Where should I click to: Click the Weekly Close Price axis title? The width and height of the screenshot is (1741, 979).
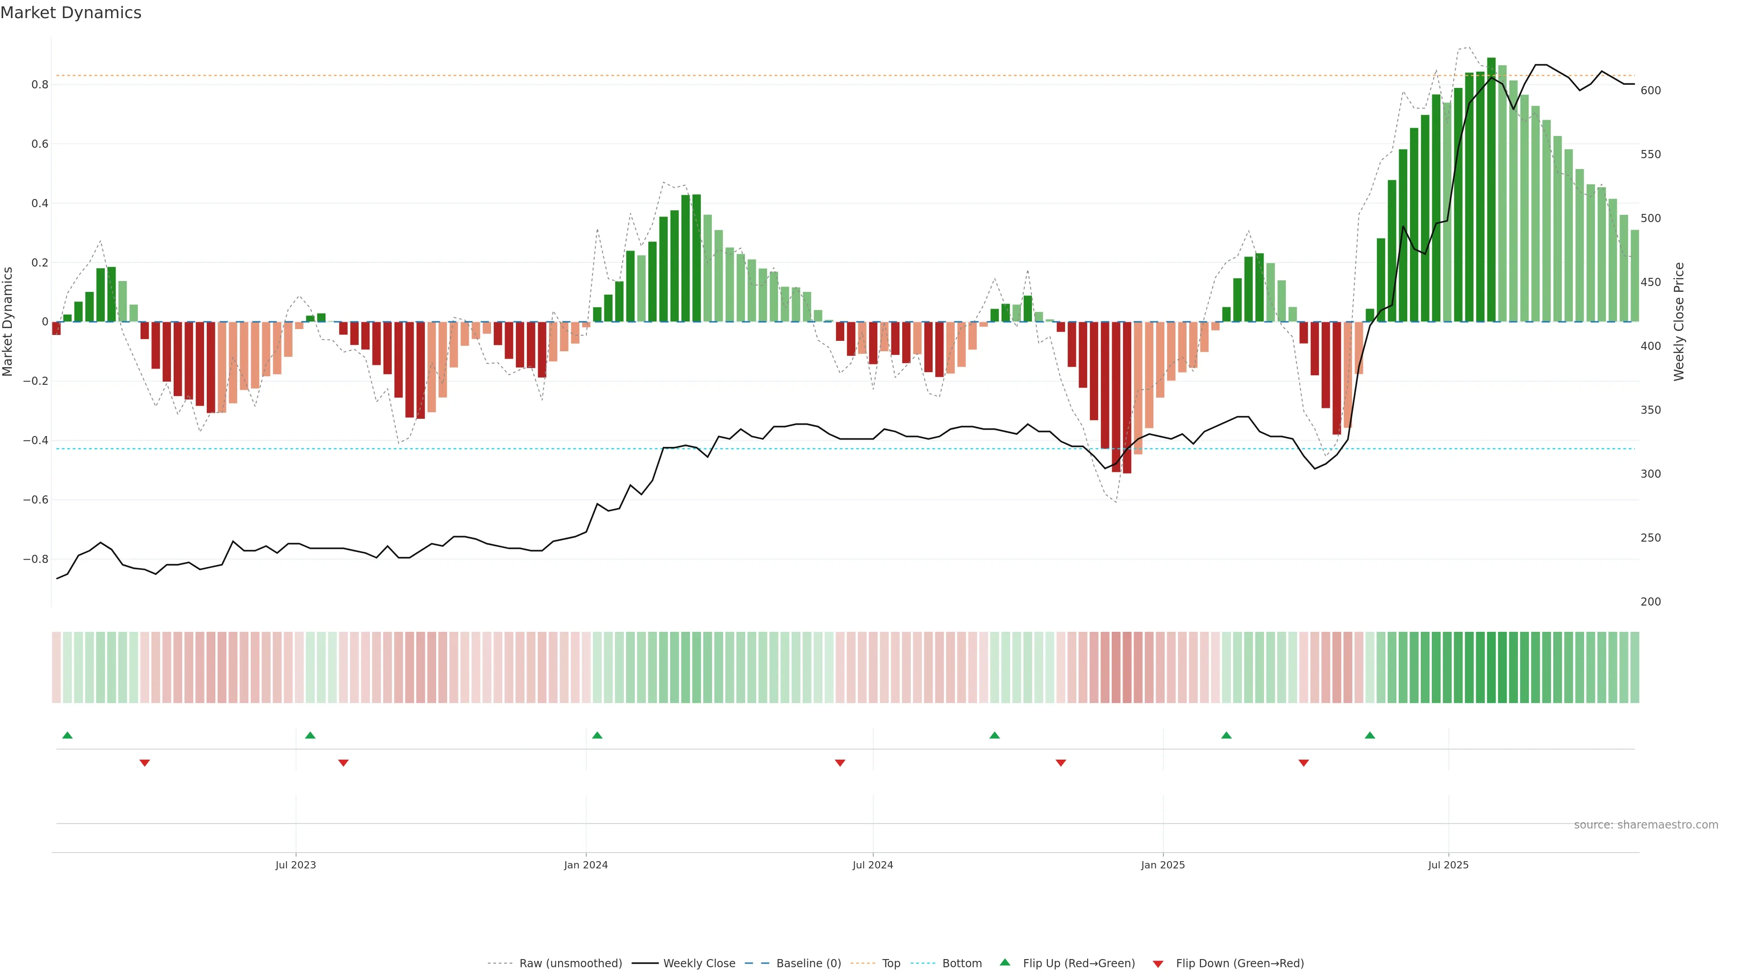pyautogui.click(x=1678, y=322)
